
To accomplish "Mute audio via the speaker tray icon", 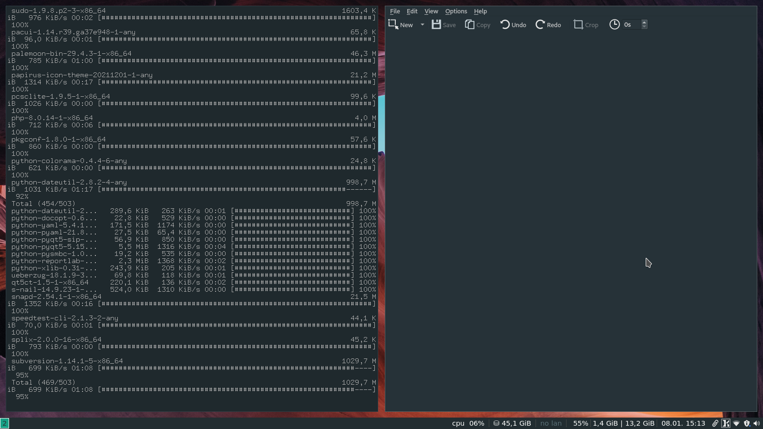I will (x=757, y=423).
